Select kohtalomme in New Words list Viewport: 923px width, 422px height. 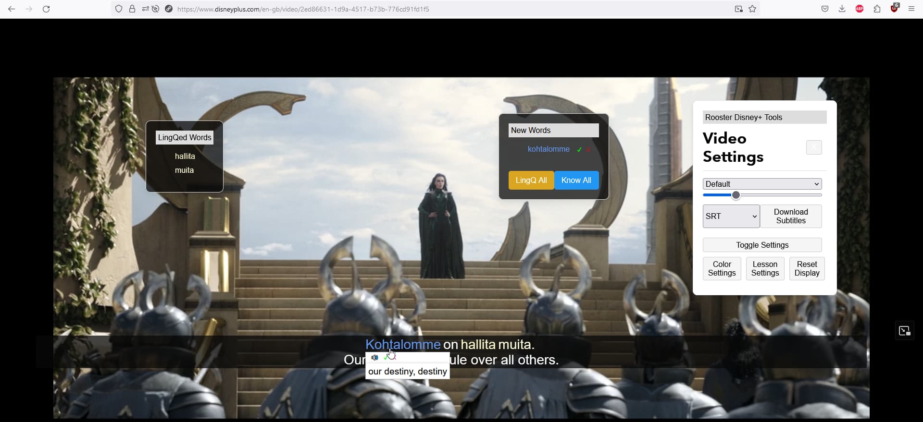coord(549,149)
